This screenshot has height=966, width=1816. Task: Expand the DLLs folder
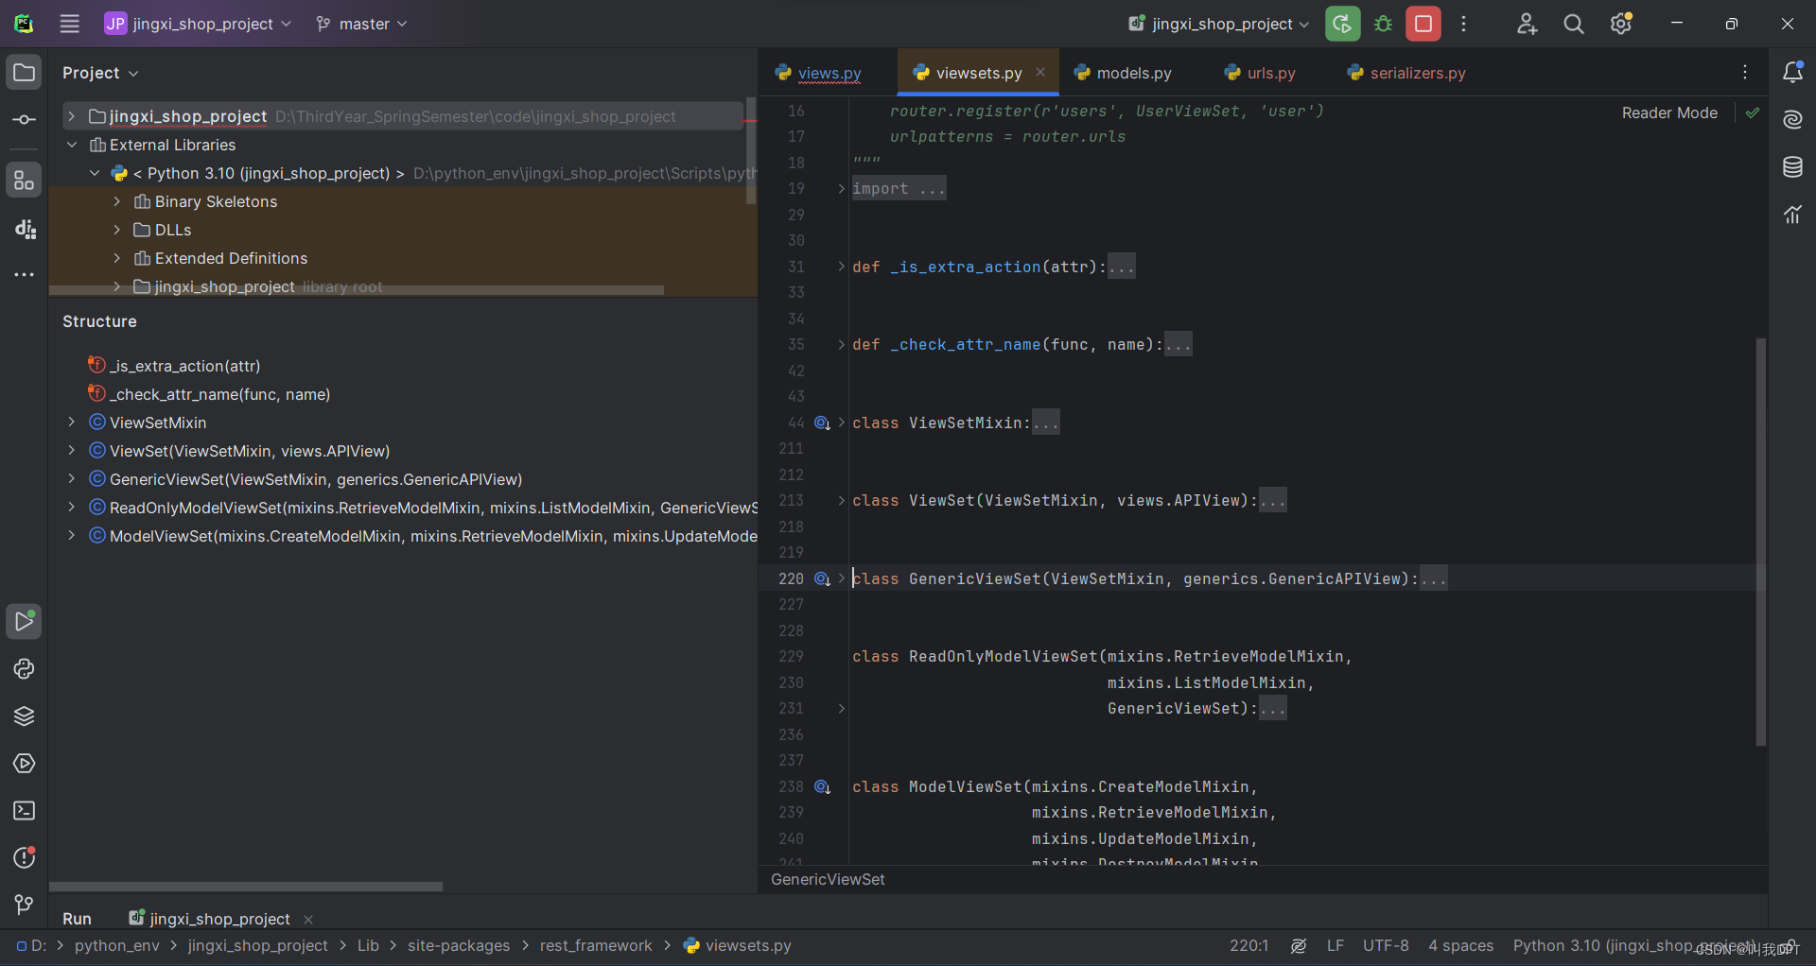[x=116, y=230]
